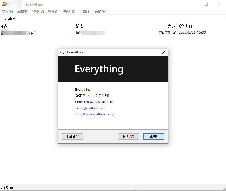Click the david@voidtools.com email link

pyautogui.click(x=90, y=108)
